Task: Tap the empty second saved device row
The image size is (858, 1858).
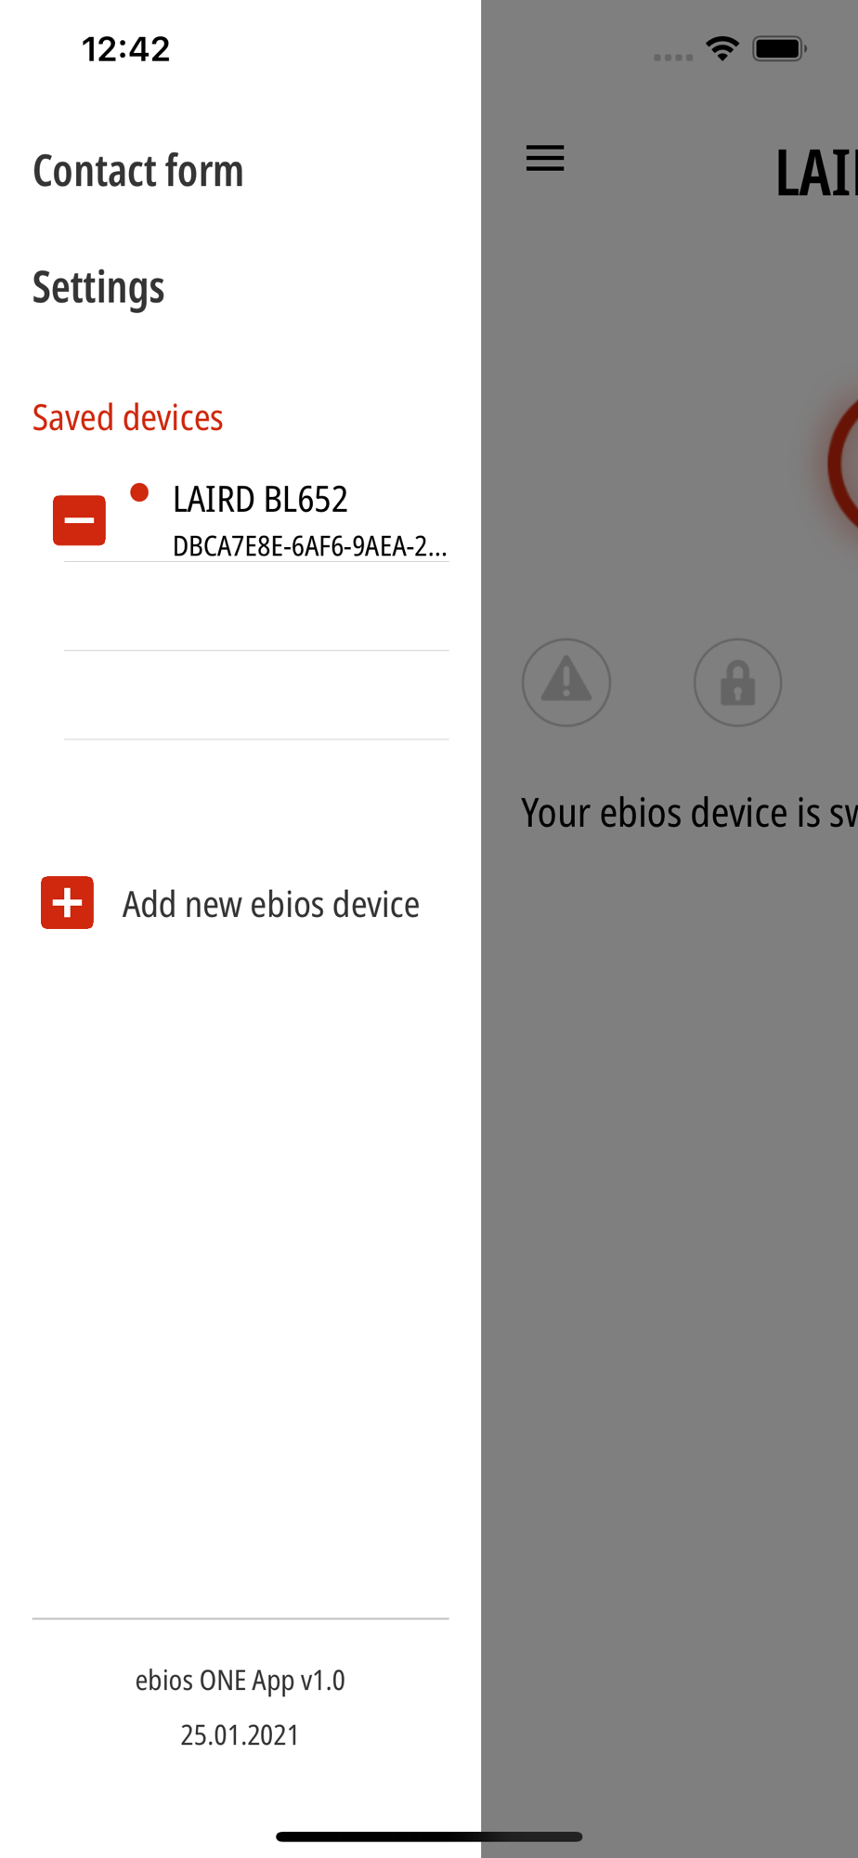Action: click(256, 607)
